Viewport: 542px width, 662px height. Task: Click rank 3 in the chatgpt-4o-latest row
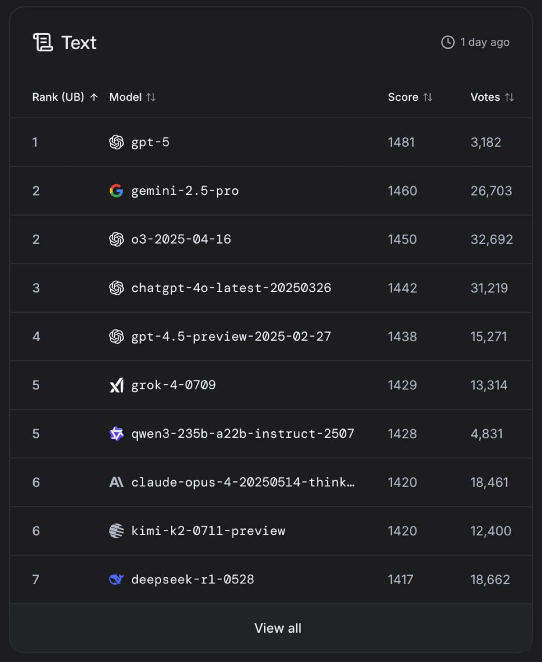tap(36, 288)
